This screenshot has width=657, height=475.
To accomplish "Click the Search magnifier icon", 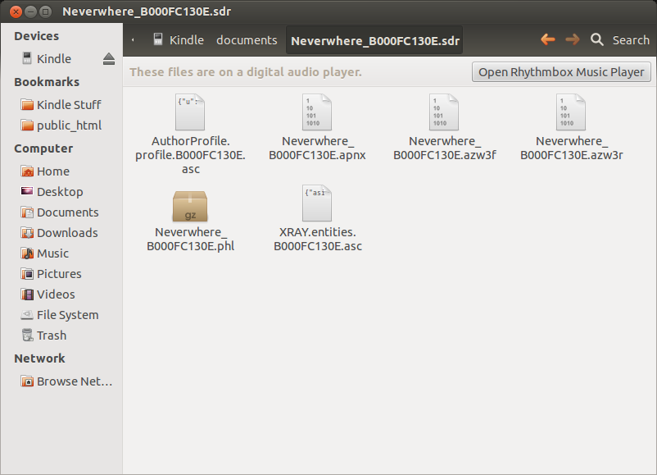I will [x=597, y=40].
